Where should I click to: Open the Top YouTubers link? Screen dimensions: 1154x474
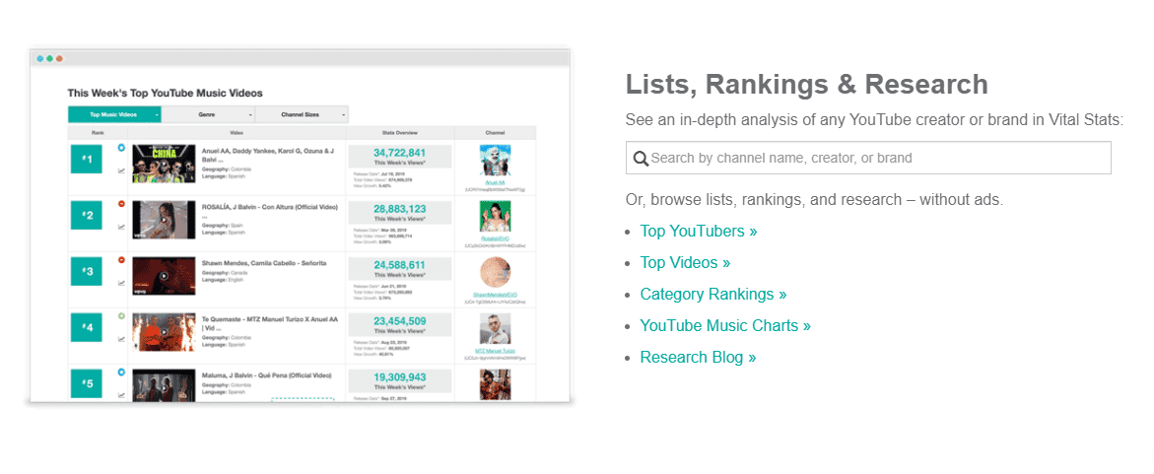tap(699, 232)
